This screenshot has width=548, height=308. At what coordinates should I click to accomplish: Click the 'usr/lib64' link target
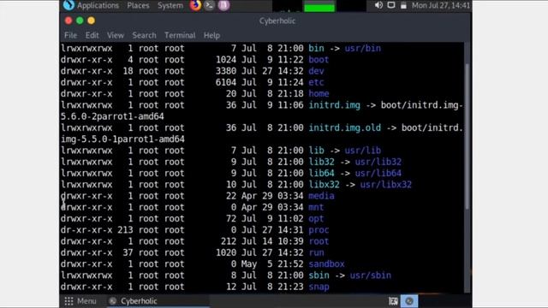coord(378,173)
